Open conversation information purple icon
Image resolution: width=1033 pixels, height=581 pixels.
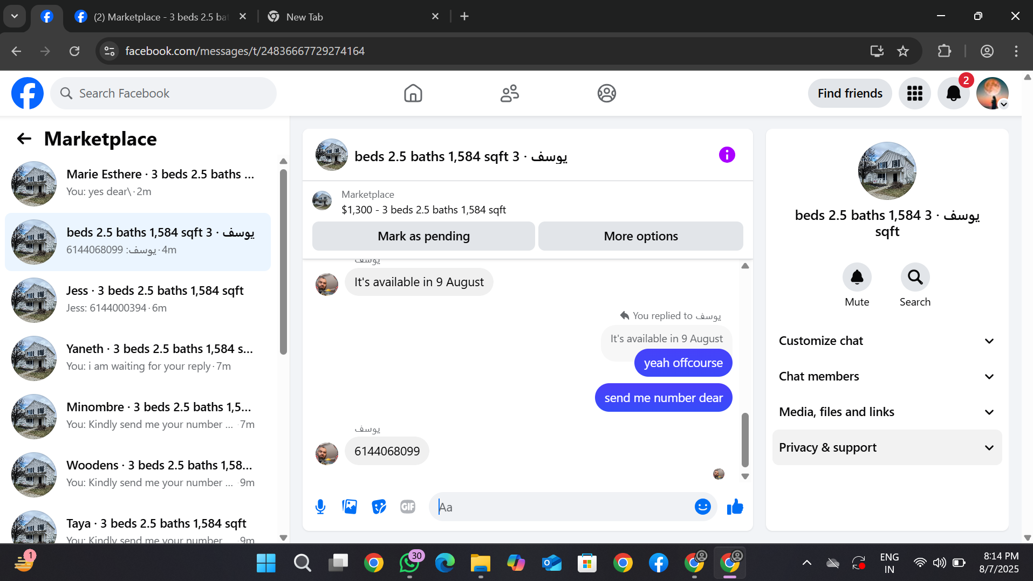[x=727, y=155]
